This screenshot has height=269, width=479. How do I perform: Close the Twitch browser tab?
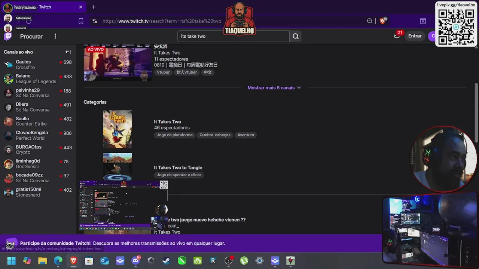pyautogui.click(x=80, y=7)
